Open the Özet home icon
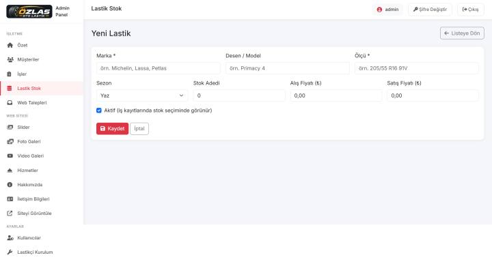 pos(10,45)
